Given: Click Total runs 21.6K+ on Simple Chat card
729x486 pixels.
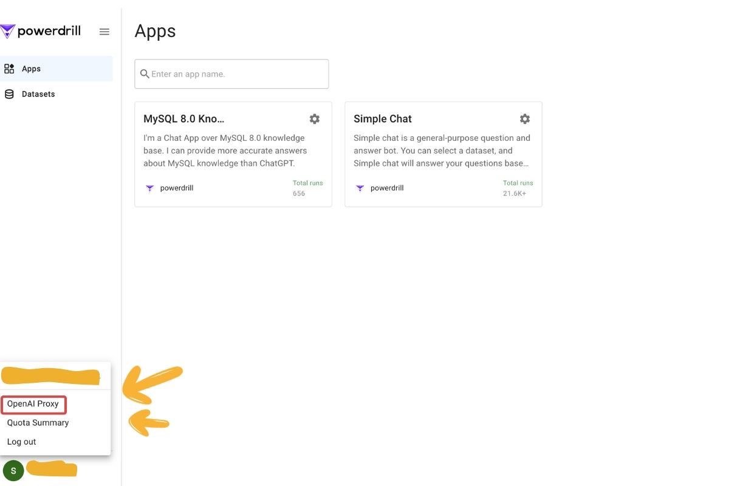Looking at the screenshot, I should (x=518, y=188).
